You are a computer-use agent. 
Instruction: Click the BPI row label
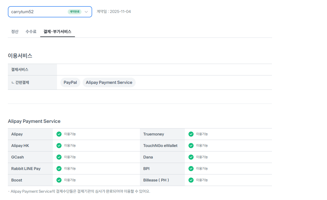point(146,169)
